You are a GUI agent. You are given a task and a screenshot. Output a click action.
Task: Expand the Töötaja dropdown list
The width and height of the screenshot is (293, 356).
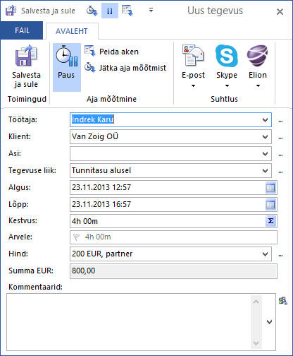click(265, 120)
